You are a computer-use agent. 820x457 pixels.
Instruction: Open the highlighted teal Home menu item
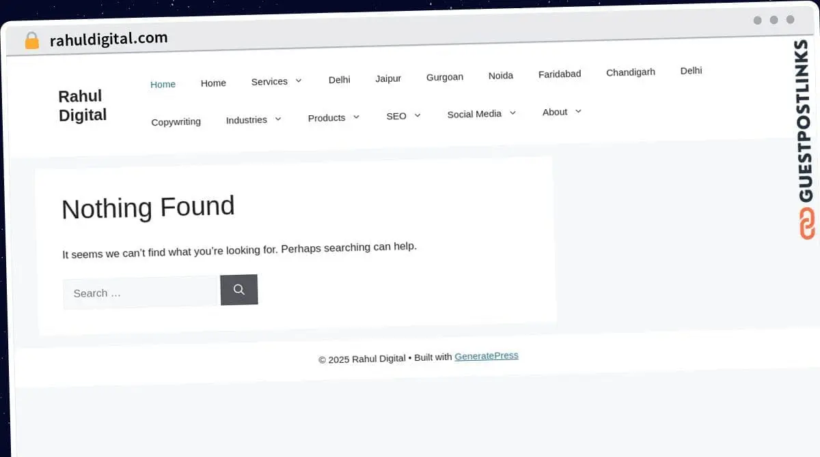tap(163, 85)
